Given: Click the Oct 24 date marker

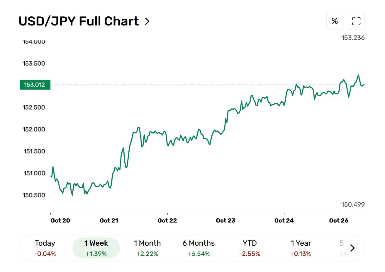Looking at the screenshot, I should pos(284,220).
